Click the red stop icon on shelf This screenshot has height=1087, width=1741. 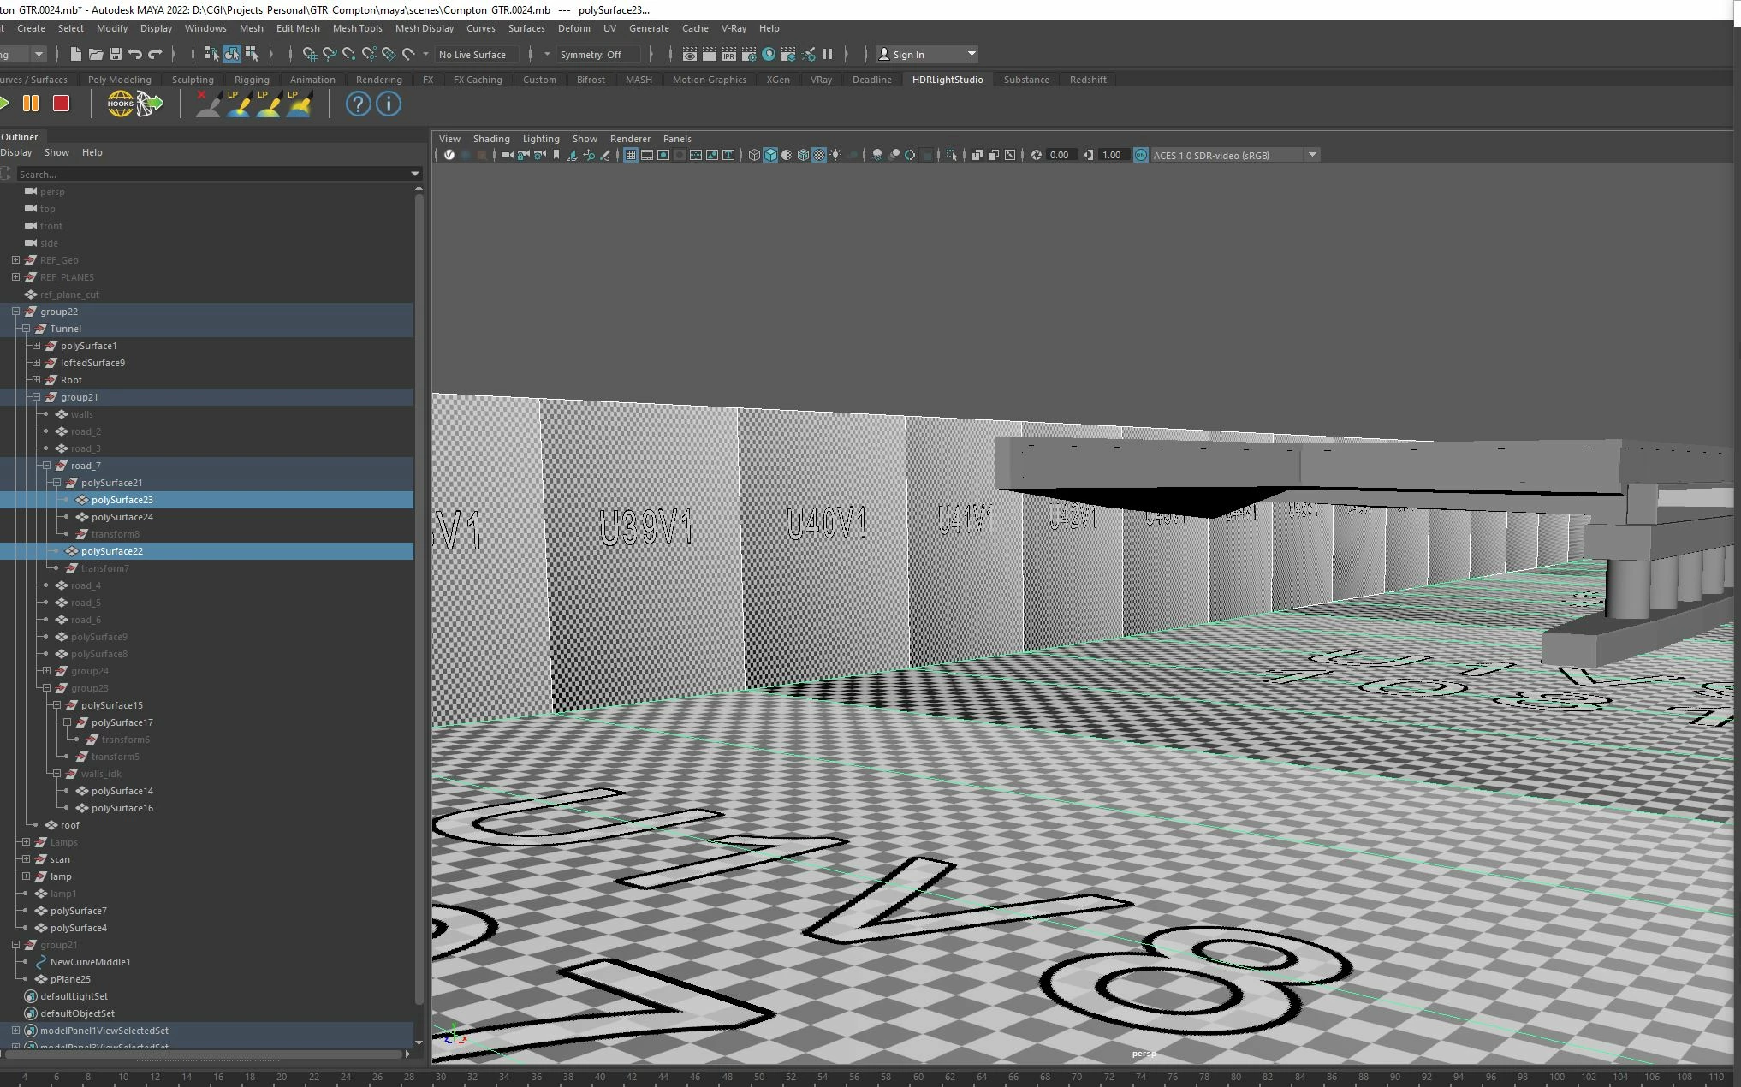tap(61, 104)
